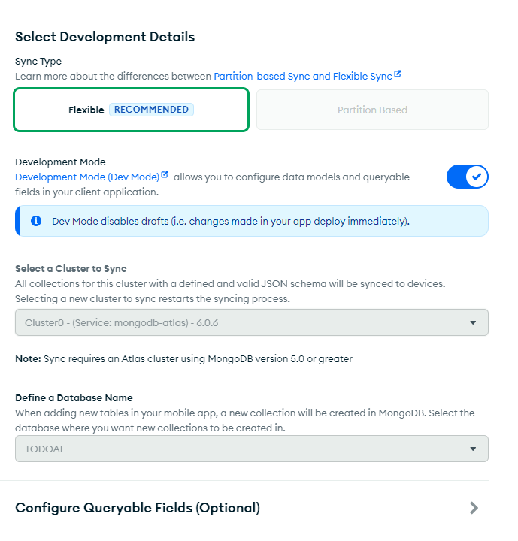Open the Partition-based Sync and Flexible Sync link
The width and height of the screenshot is (518, 541).
303,76
